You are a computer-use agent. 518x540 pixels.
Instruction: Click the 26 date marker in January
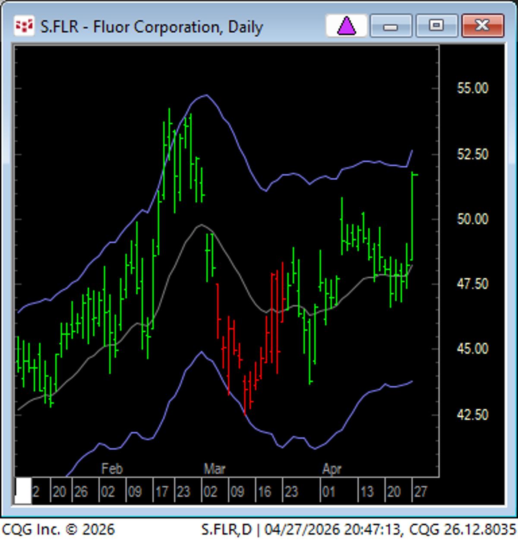pos(80,491)
